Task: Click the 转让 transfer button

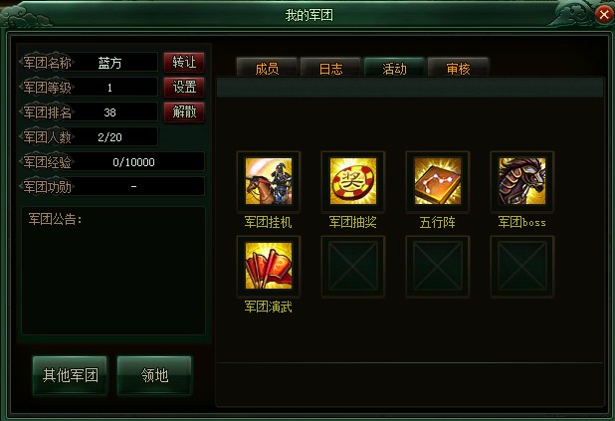Action: [184, 63]
